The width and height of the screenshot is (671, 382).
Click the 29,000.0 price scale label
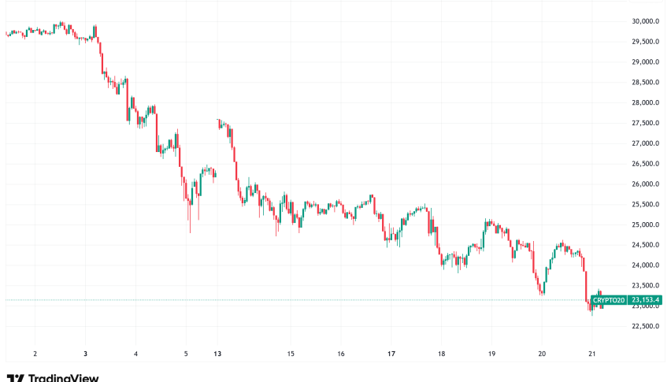click(645, 62)
